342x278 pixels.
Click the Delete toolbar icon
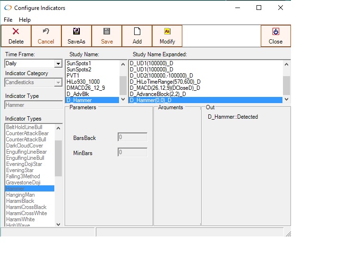pyautogui.click(x=16, y=32)
